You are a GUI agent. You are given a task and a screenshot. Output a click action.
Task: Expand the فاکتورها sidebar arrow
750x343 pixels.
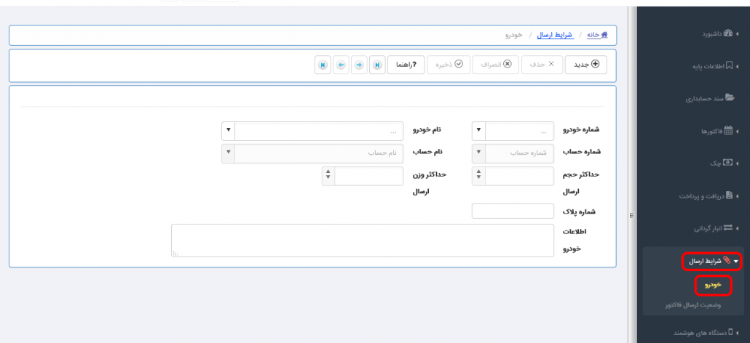coord(737,131)
